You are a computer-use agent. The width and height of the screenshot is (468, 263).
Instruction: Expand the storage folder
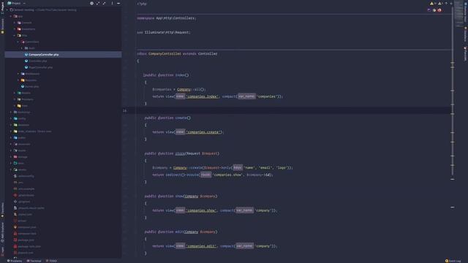(11, 157)
